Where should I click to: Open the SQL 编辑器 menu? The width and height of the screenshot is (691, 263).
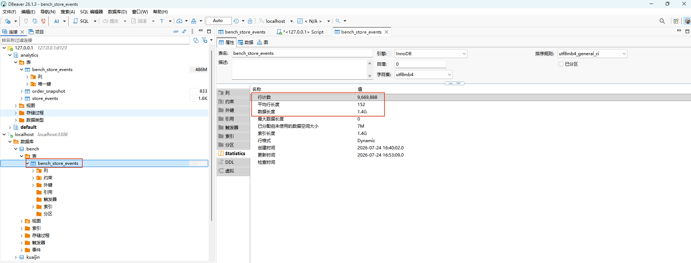(x=91, y=12)
